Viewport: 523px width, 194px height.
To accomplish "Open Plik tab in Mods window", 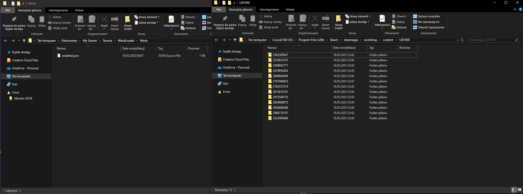I will tap(8, 10).
